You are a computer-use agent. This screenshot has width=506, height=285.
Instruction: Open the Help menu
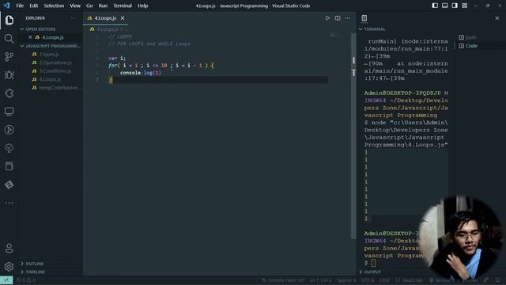(x=142, y=6)
